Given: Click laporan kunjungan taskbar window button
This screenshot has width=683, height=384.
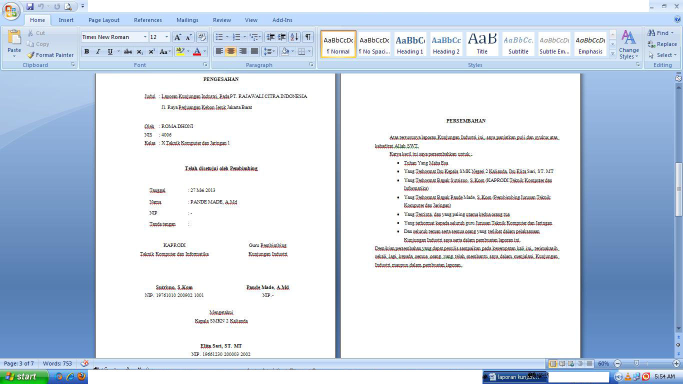Looking at the screenshot, I should tap(515, 377).
